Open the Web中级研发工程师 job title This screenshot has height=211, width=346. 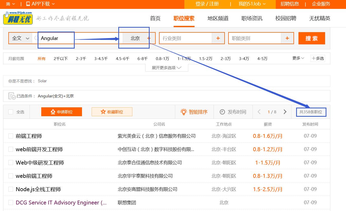[40, 163]
